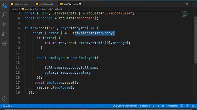Click the async keyword on line 6
The width and height of the screenshot is (197, 110).
pyautogui.click(x=66, y=28)
